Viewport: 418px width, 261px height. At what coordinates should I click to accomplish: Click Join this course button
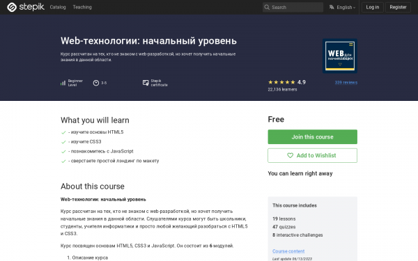(312, 137)
